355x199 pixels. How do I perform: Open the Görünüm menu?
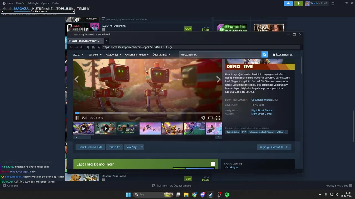click(x=20, y=3)
